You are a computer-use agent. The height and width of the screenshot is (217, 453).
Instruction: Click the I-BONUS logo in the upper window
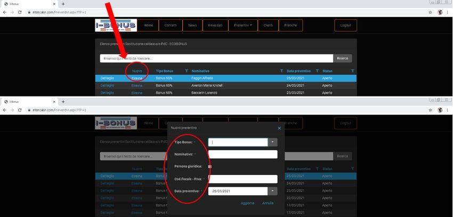pos(116,25)
